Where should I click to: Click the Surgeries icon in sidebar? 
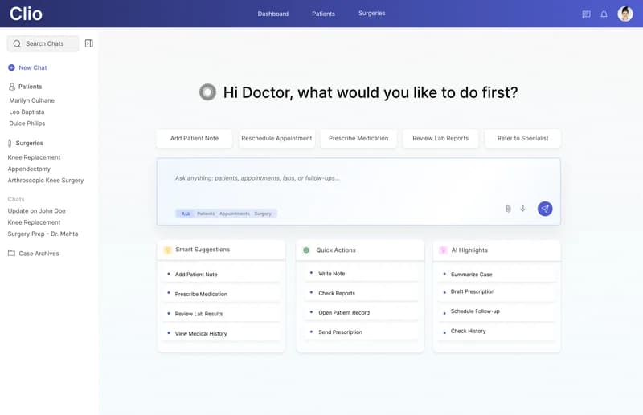coord(10,143)
